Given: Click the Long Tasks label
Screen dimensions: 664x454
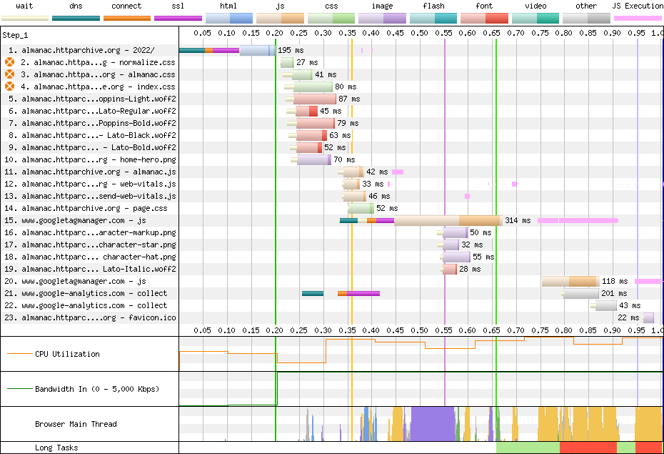Looking at the screenshot, I should point(56,448).
